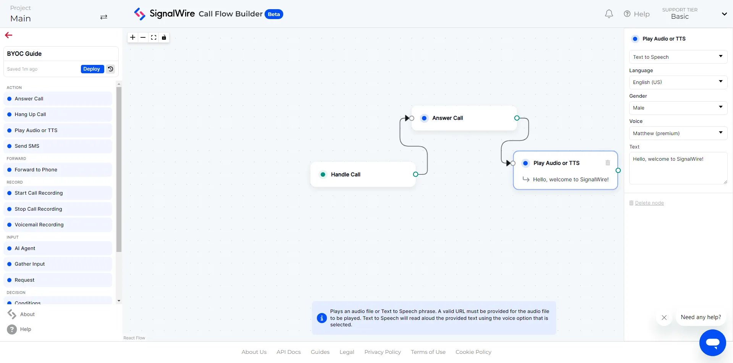Deploy the BYOC Guide flow
733x363 pixels.
tap(92, 69)
